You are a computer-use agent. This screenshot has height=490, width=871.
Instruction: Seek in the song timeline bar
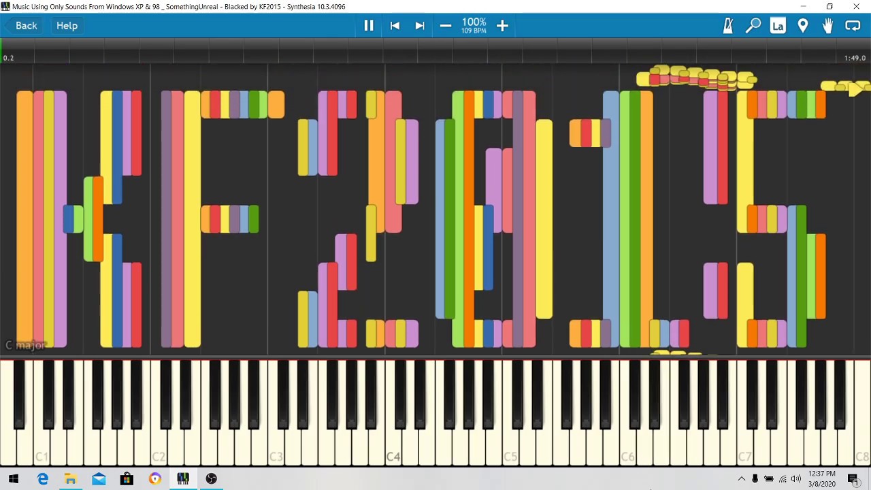(435, 50)
